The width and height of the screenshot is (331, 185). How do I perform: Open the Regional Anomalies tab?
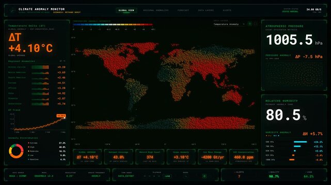156,10
